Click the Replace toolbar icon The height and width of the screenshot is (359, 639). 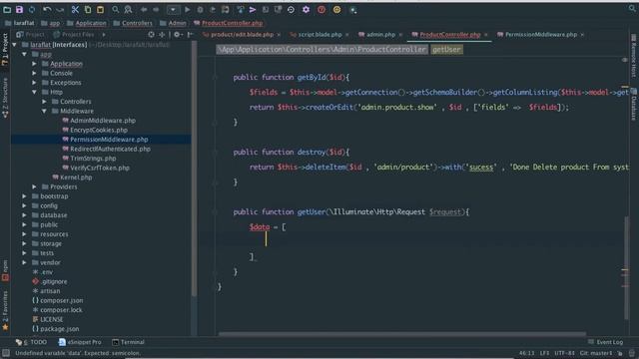click(x=128, y=9)
